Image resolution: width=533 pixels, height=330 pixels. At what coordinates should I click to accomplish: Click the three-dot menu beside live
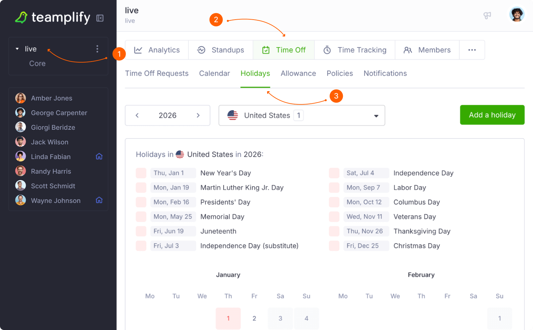(x=97, y=49)
